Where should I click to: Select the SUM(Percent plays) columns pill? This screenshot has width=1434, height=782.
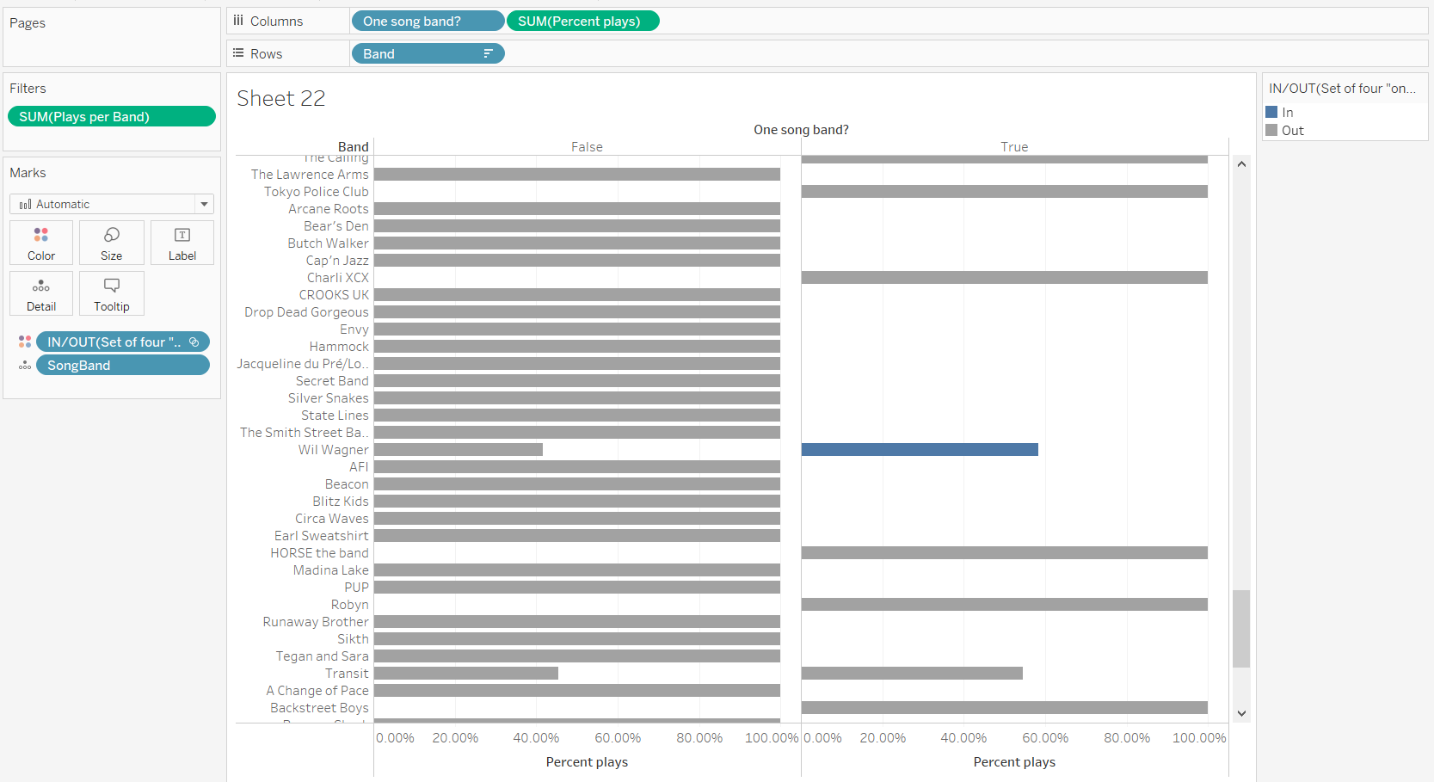582,21
